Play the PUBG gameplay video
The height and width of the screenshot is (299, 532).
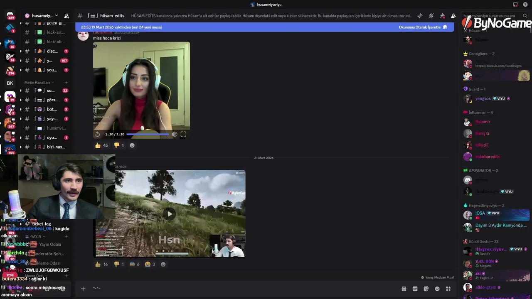169,214
